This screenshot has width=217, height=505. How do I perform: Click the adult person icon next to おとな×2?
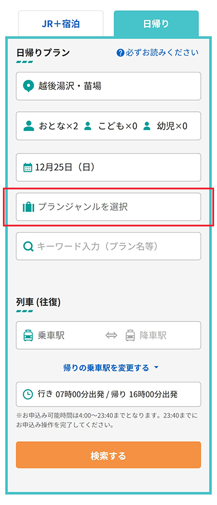[x=29, y=126]
